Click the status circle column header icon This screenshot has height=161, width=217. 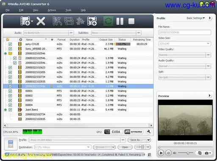coord(21,40)
